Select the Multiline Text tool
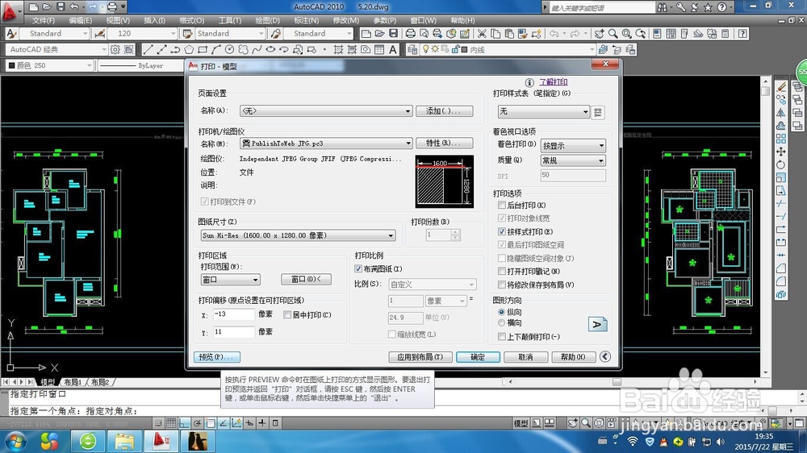807x453 pixels. click(x=393, y=49)
